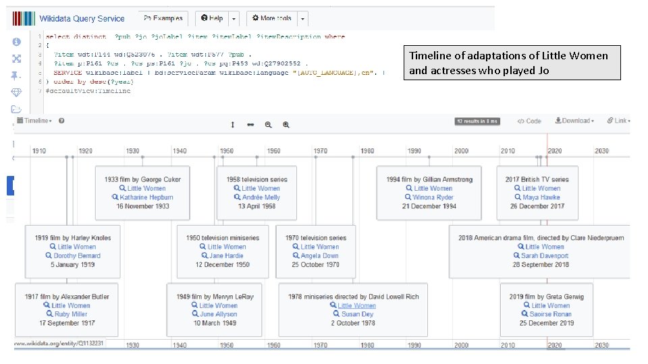648x364 pixels.
Task: Open Little Women link in 1933 film card
Action: [146, 188]
